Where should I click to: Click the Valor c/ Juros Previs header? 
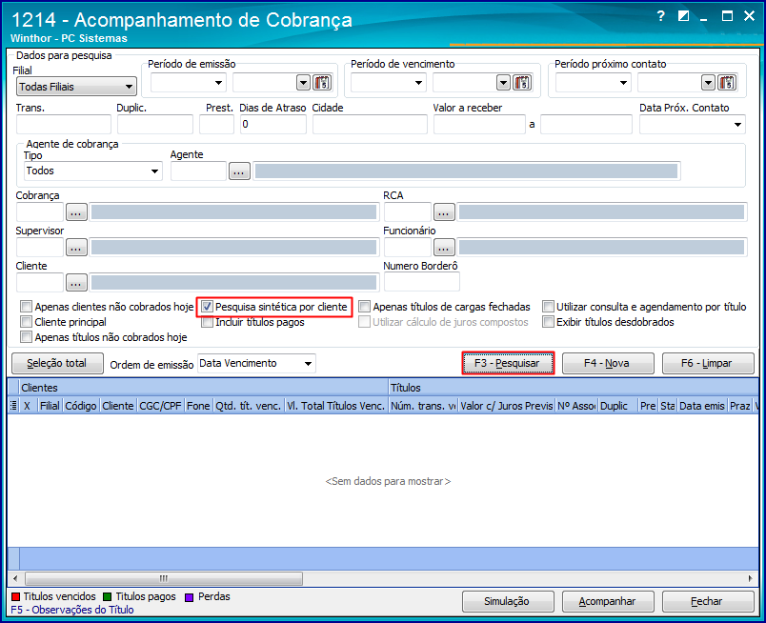(507, 406)
